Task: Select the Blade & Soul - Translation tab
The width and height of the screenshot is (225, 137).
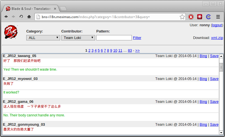Action: (x=30, y=9)
